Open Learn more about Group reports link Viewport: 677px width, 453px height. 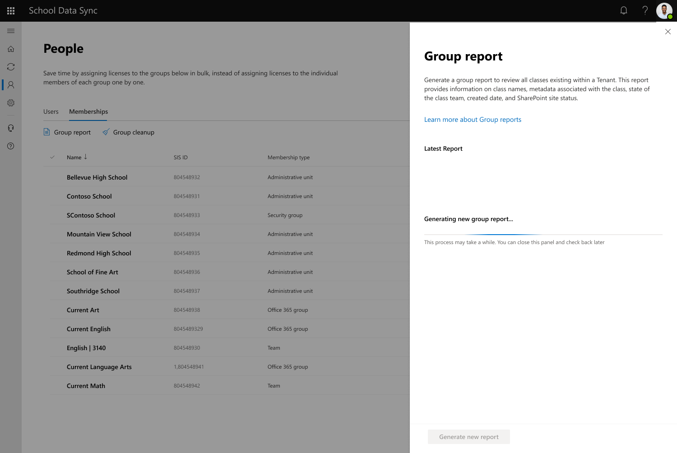coord(473,120)
